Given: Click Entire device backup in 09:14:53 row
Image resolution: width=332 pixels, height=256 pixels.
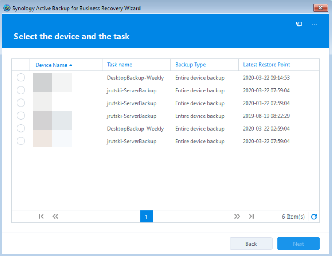Looking at the screenshot, I should pyautogui.click(x=200, y=78).
